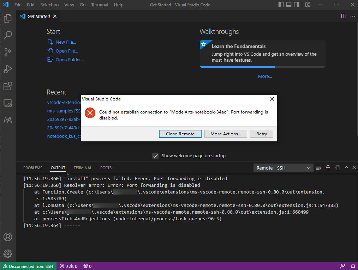Viewport: 358px width, 270px height.
Task: Open Accounts menu in activity bar
Action: pos(8,237)
